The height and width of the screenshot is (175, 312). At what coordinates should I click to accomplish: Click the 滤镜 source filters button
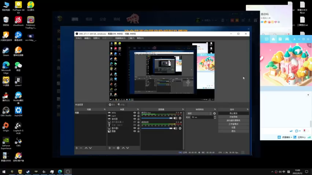tap(121, 105)
